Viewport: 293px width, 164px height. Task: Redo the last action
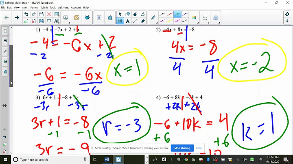click(x=34, y=14)
